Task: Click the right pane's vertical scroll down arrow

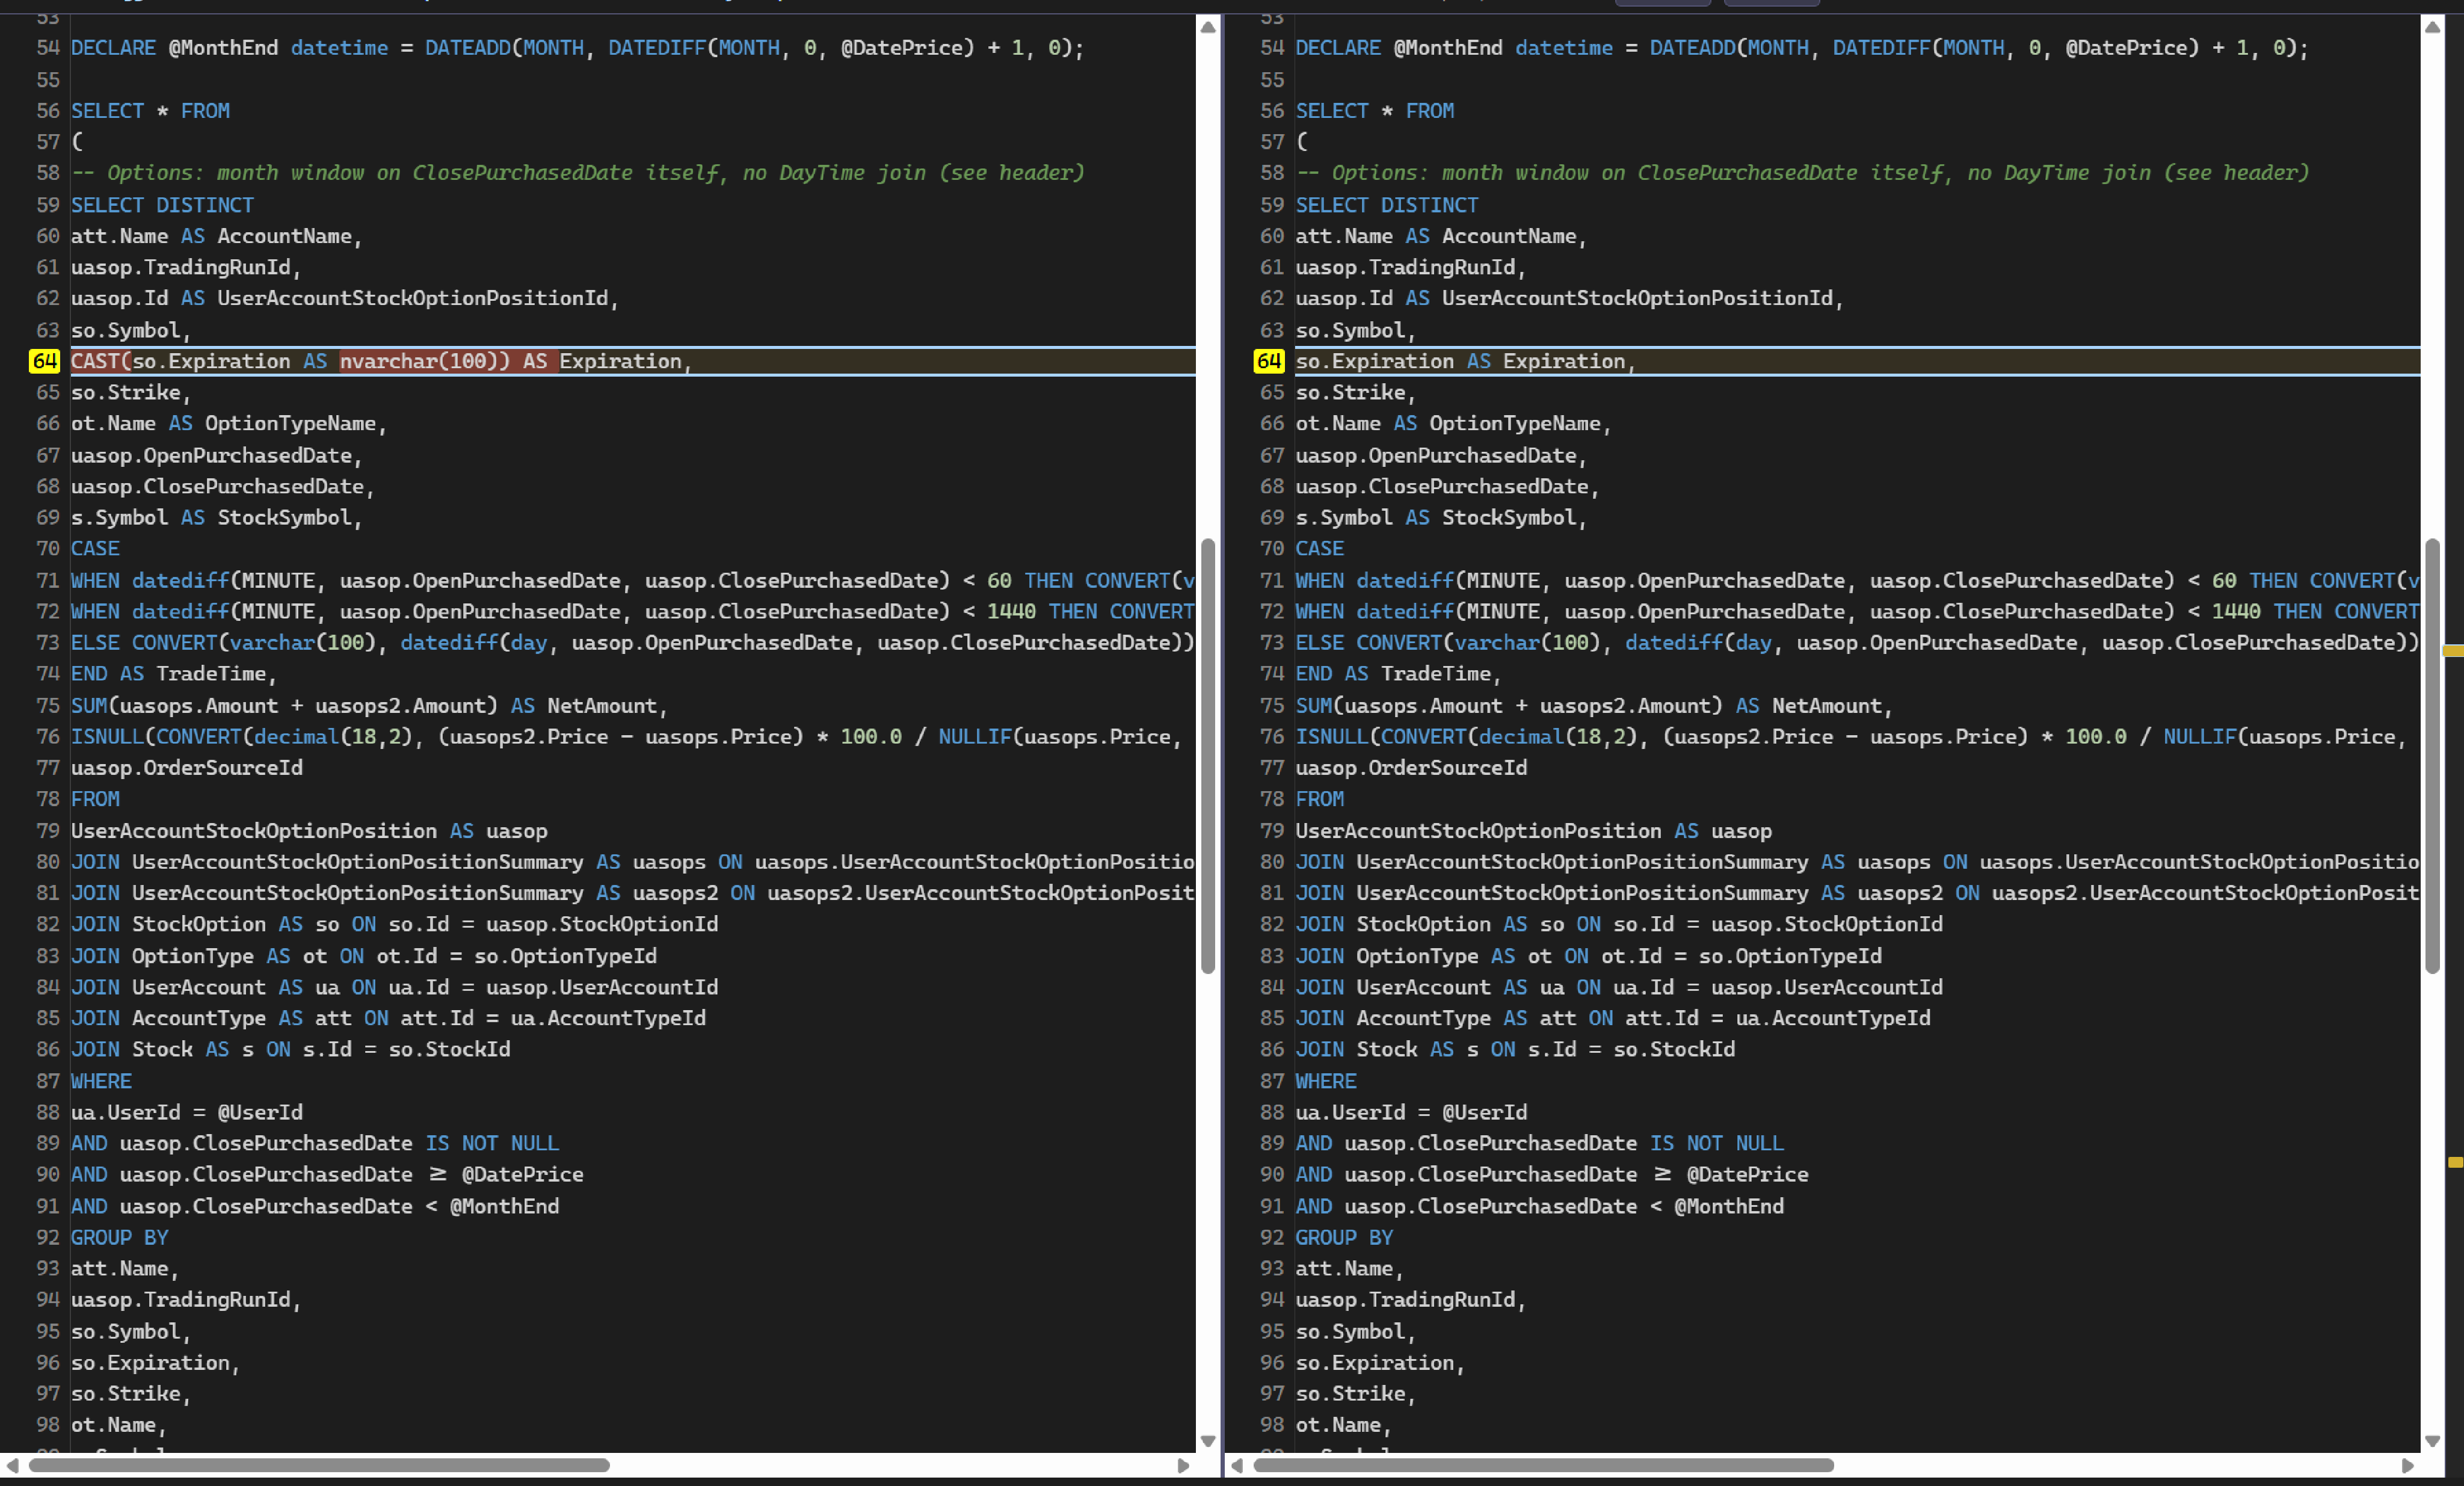Action: click(2432, 1440)
